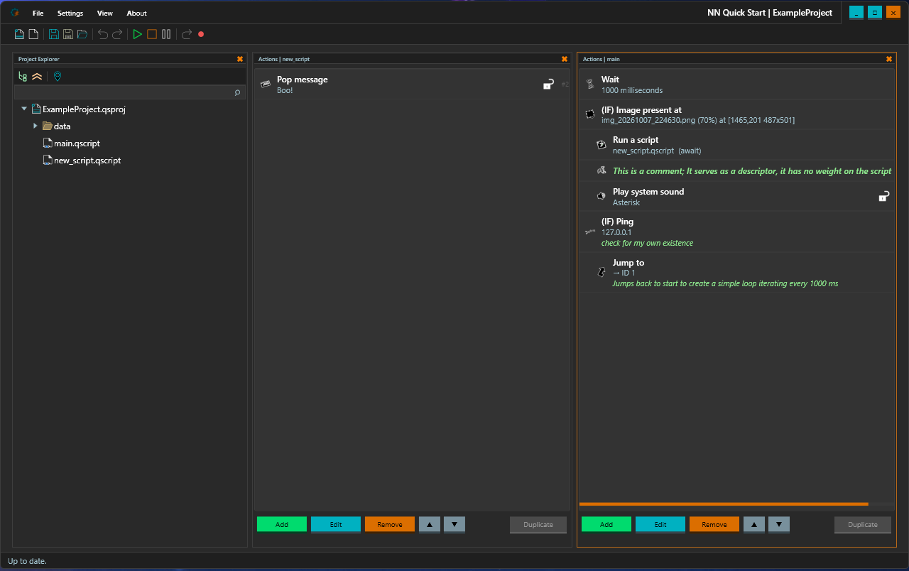Viewport: 909px width, 571px height.
Task: Open a project with the folder icon
Action: tap(82, 34)
